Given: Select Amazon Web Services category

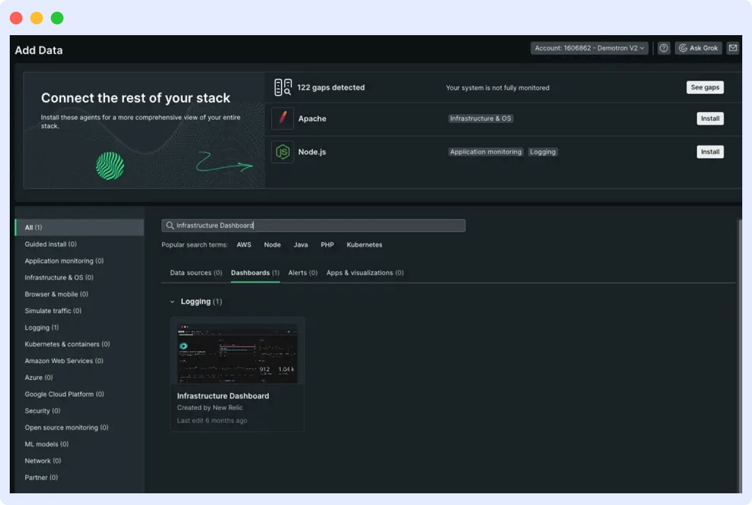Looking at the screenshot, I should [64, 361].
